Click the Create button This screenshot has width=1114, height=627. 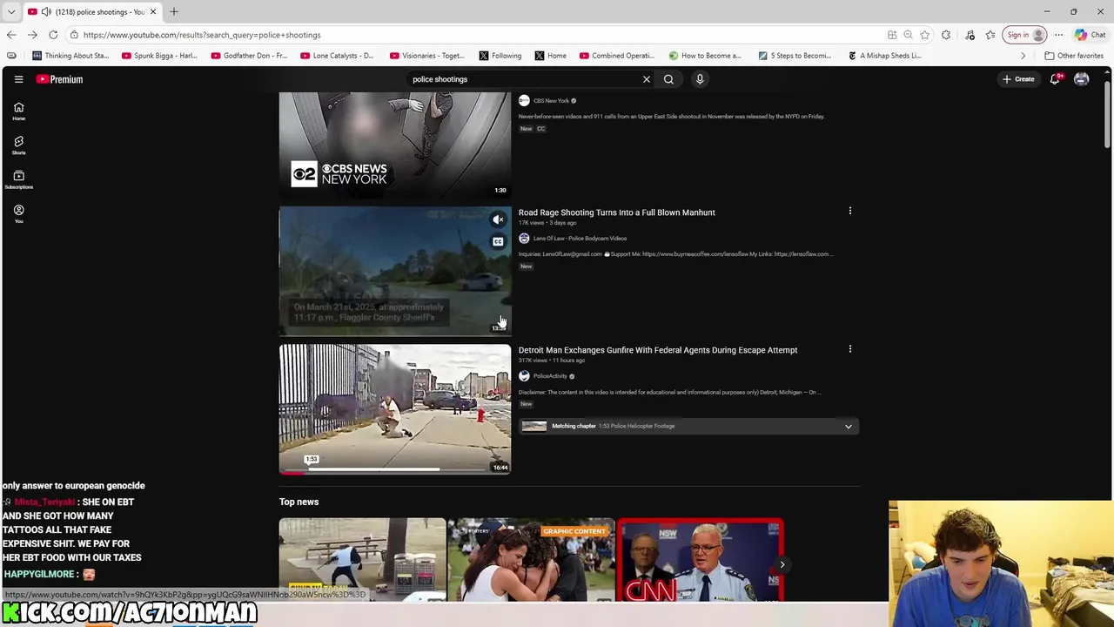[x=1018, y=79]
